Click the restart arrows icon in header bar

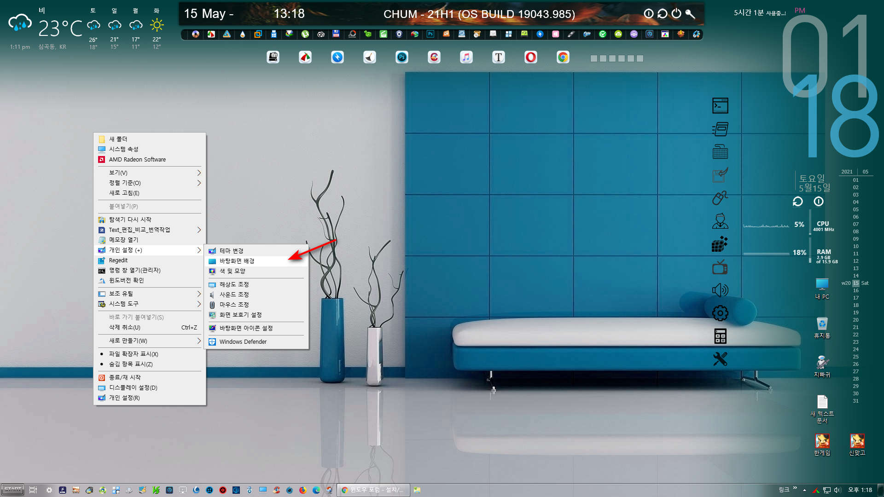point(662,13)
